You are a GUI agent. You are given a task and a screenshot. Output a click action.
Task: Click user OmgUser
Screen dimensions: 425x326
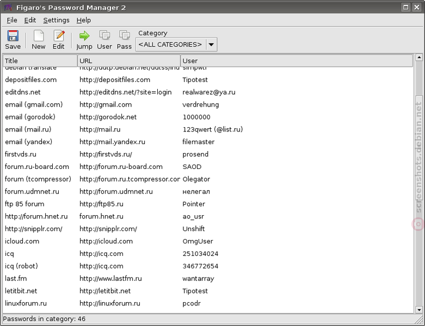click(x=198, y=241)
